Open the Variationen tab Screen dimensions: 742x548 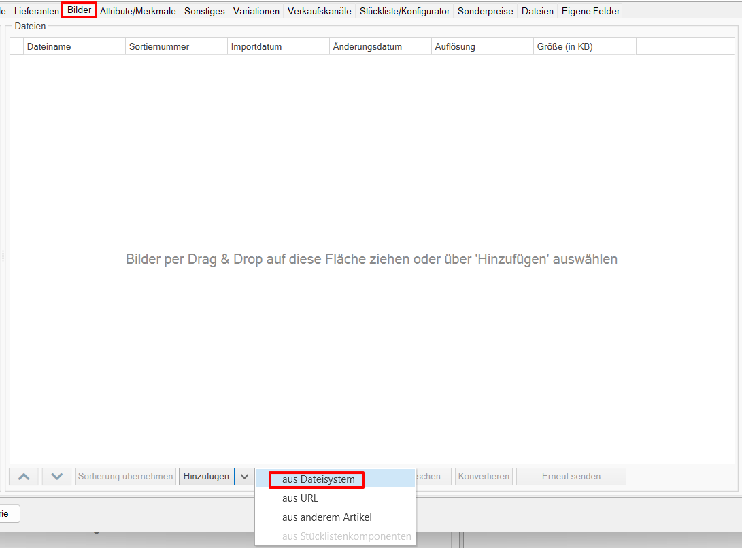(x=256, y=11)
